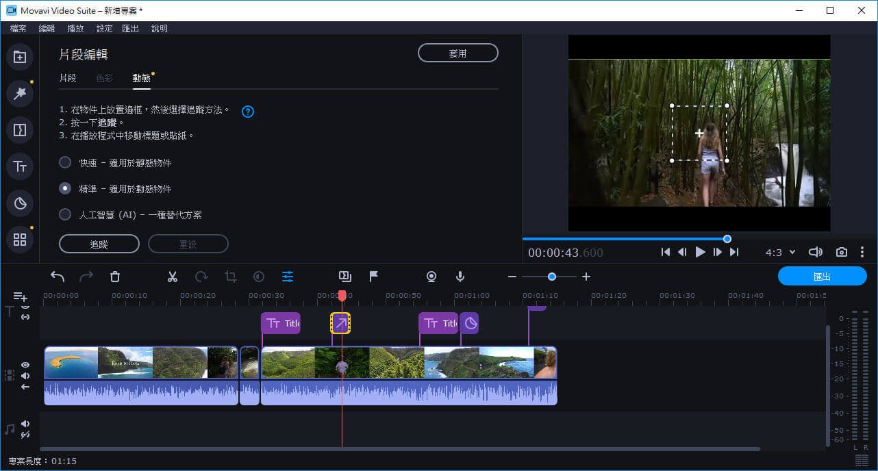Click the 重設 reset button
Viewport: 878px width, 471px height.
(188, 244)
